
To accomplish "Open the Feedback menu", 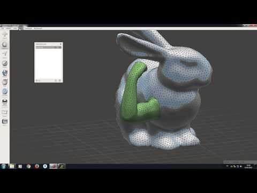I will coord(28,28).
